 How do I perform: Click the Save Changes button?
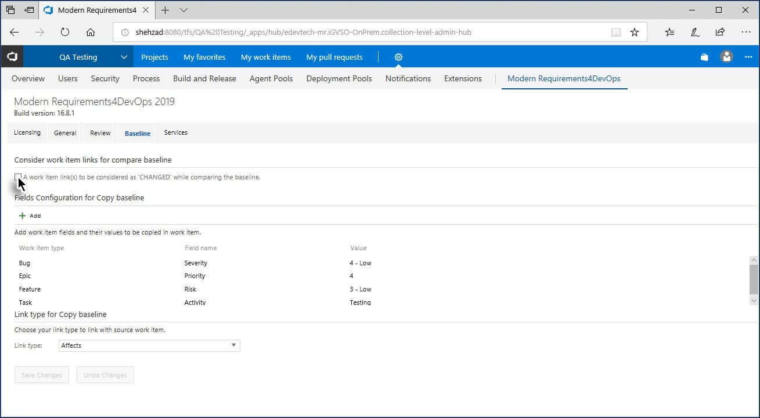pos(42,375)
